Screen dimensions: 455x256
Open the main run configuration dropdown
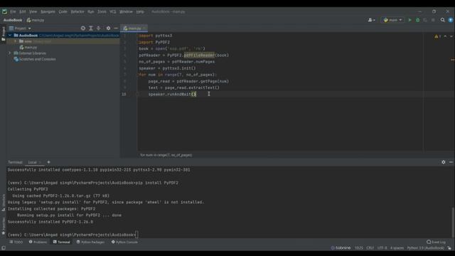392,20
